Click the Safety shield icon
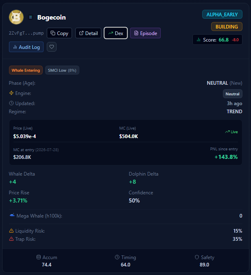Image resolution: width=251 pixels, height=275 pixels. click(x=197, y=257)
